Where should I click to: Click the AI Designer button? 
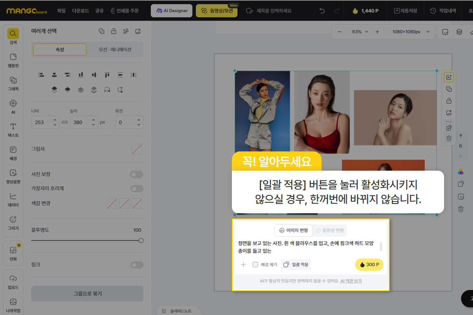point(171,11)
